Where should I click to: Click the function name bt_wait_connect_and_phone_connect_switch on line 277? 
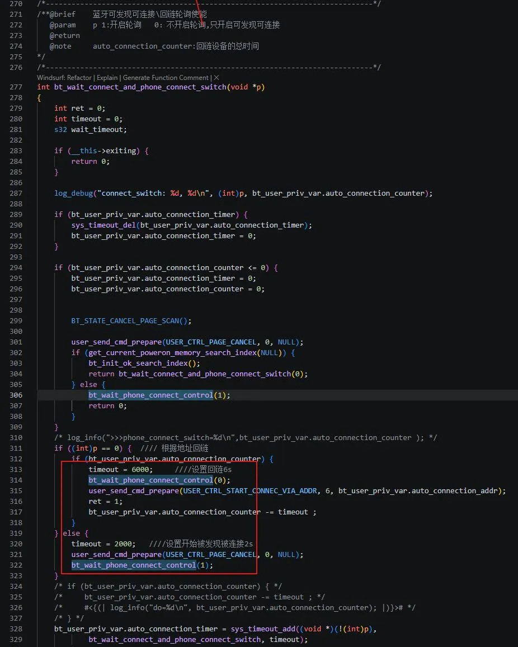click(x=140, y=87)
